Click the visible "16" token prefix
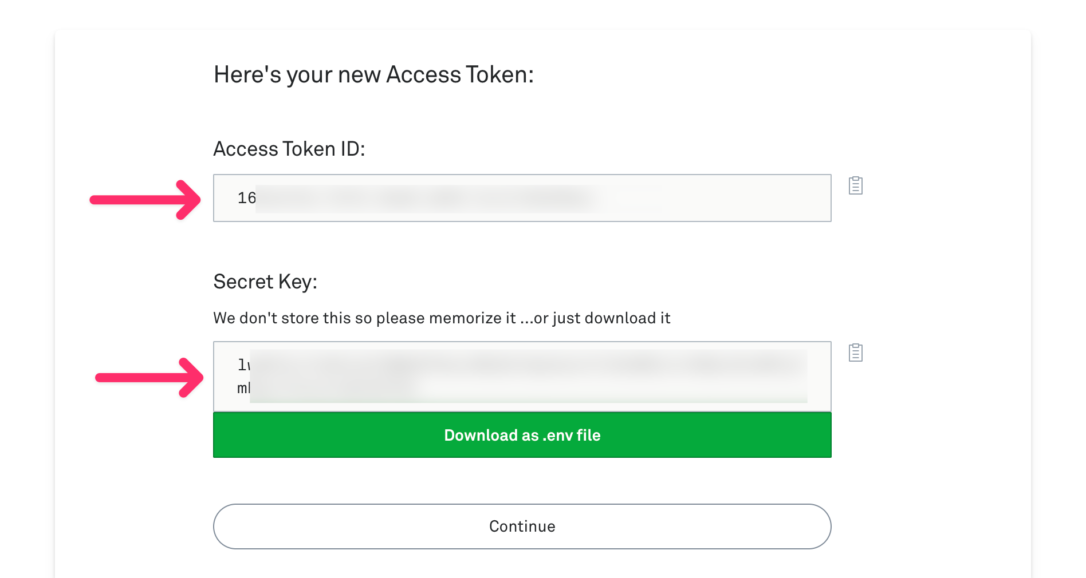1086x578 pixels. 246,198
